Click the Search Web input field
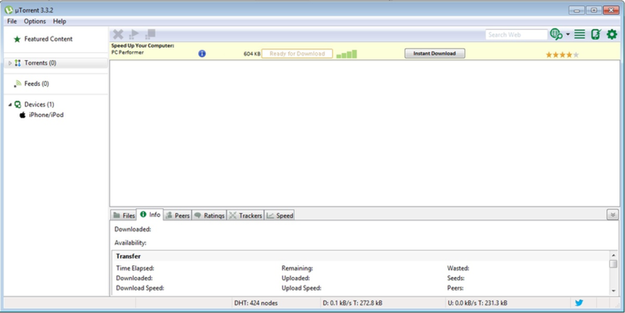The height and width of the screenshot is (313, 625). tap(516, 34)
